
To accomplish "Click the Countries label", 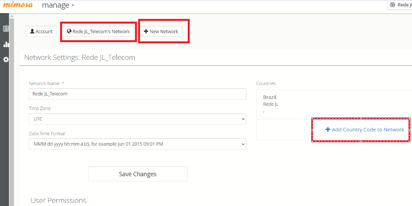I will [x=266, y=83].
